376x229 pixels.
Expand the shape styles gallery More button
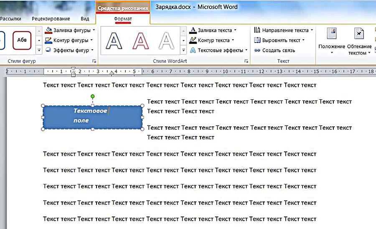pyautogui.click(x=39, y=50)
